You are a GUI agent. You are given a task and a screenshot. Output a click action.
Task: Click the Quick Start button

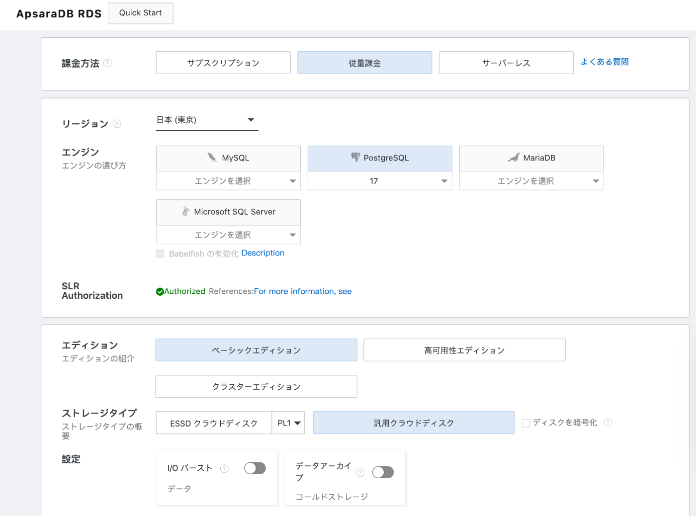(x=141, y=13)
